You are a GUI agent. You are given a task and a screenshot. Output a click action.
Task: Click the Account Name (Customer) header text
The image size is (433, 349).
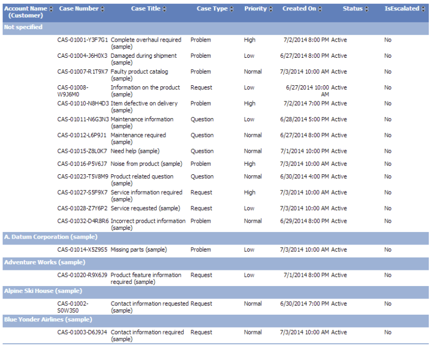[26, 12]
